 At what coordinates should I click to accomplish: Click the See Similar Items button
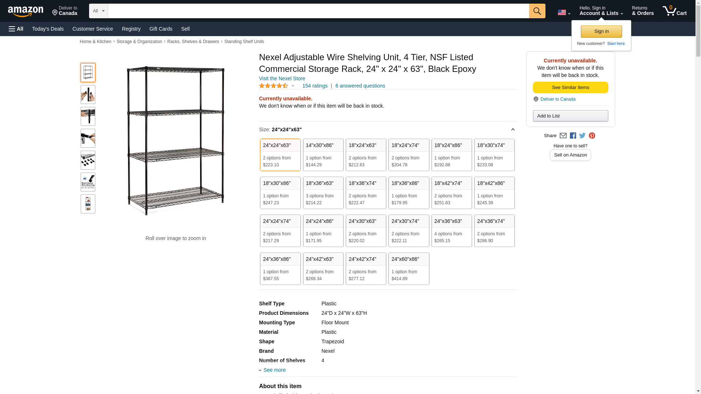(570, 87)
